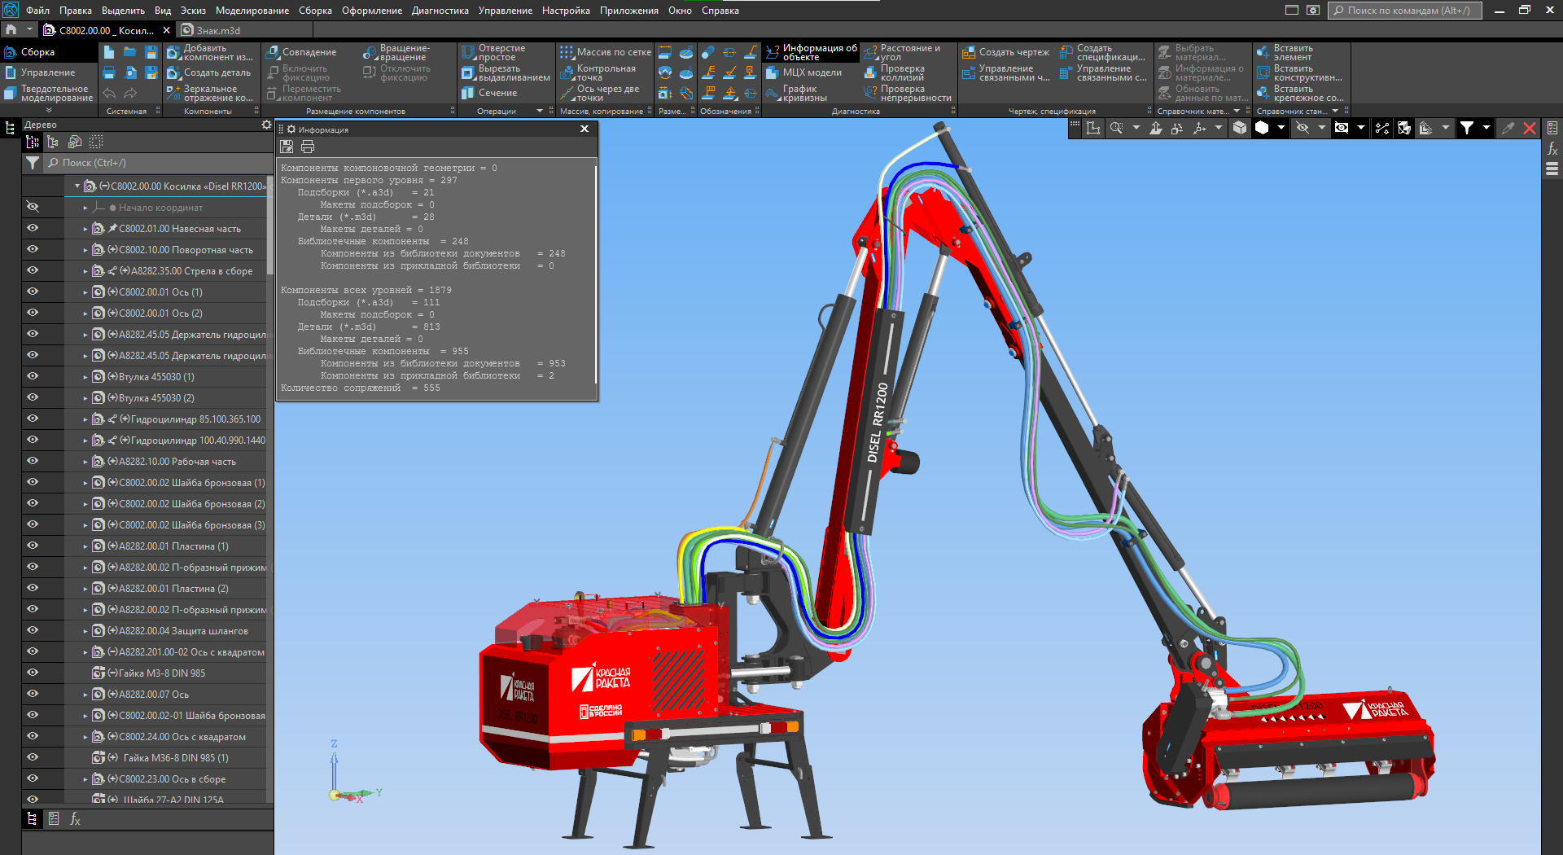
Task: Expand the А8282.10.00 Рабочая часть node
Action: click(85, 462)
